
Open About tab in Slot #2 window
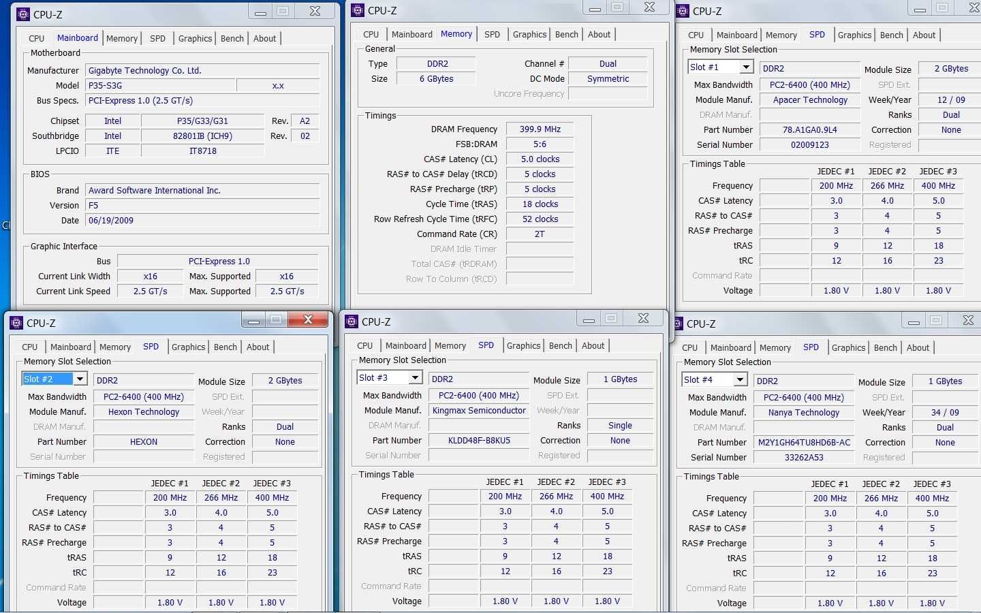click(x=258, y=347)
